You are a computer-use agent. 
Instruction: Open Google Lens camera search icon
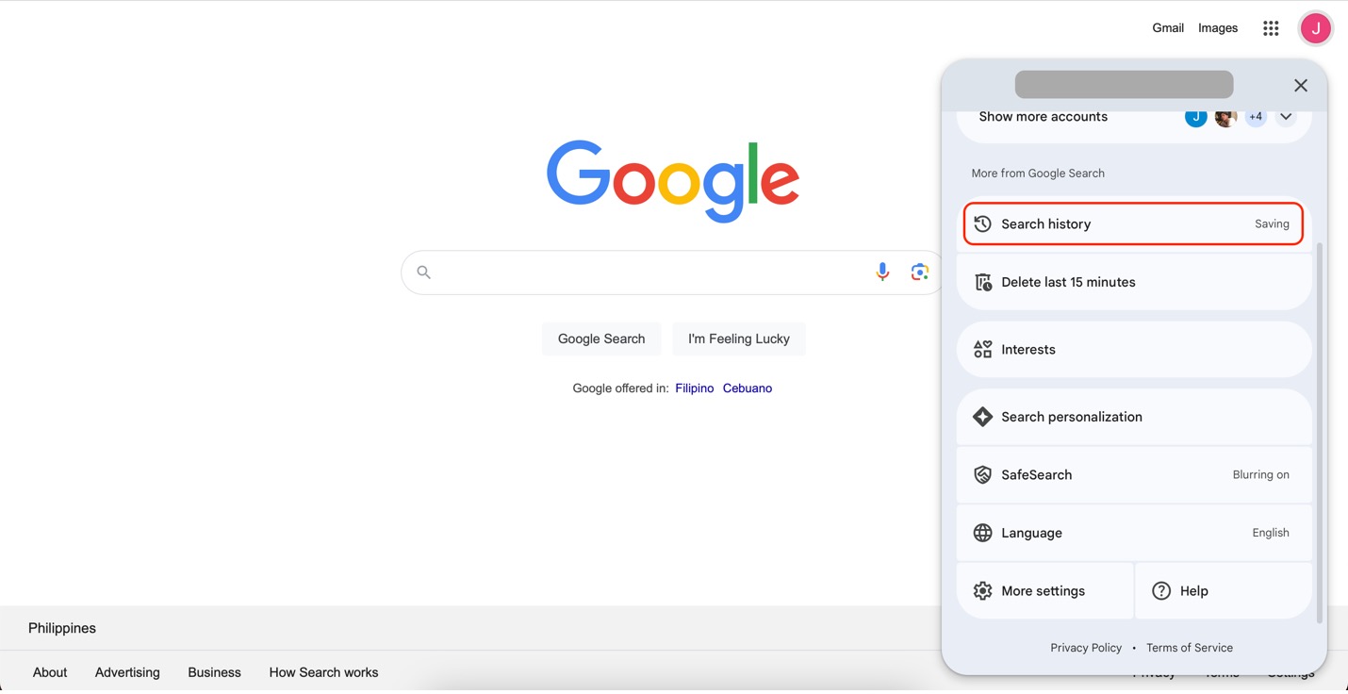pos(920,273)
